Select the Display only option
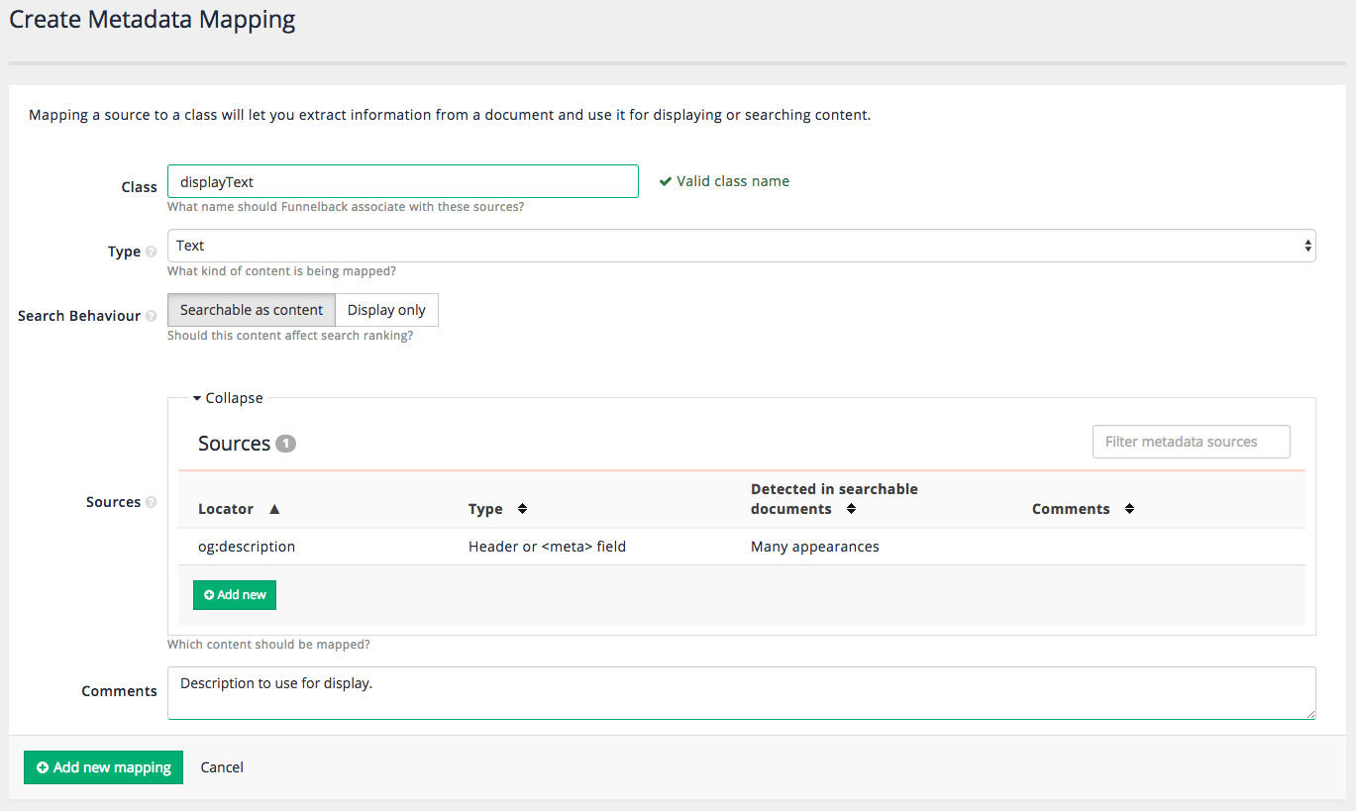The height and width of the screenshot is (811, 1356). tap(386, 309)
